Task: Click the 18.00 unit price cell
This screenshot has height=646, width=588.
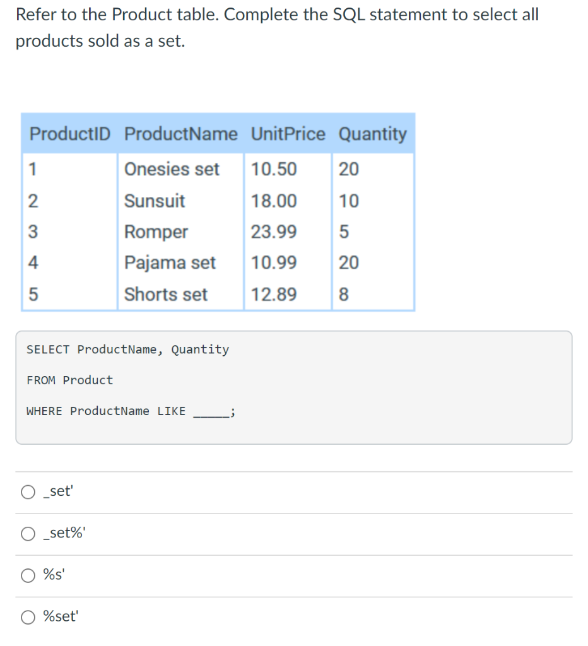Action: click(x=274, y=201)
